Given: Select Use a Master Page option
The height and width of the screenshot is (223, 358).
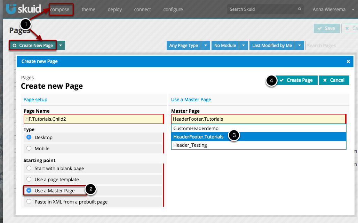Looking at the screenshot, I should click(x=29, y=190).
